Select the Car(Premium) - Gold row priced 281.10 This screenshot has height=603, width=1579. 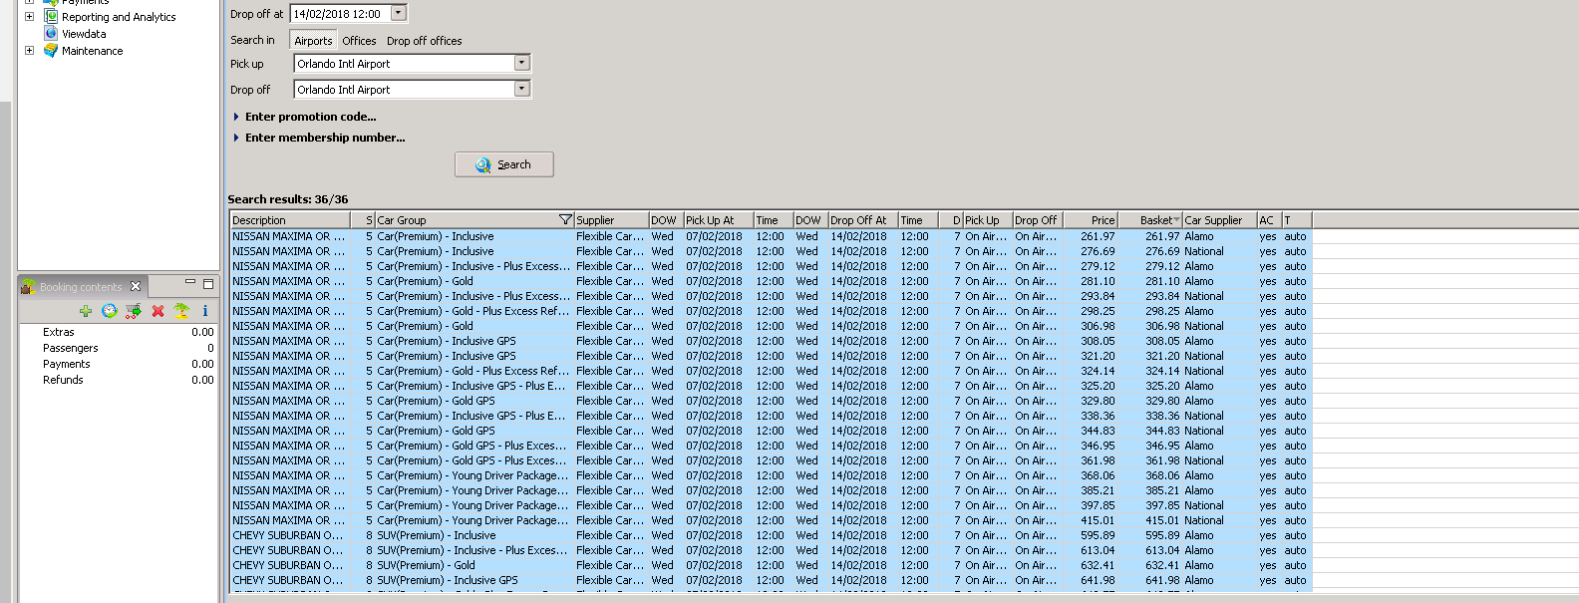(x=771, y=281)
